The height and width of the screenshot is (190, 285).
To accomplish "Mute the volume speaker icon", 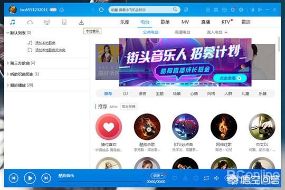I will point(216,178).
